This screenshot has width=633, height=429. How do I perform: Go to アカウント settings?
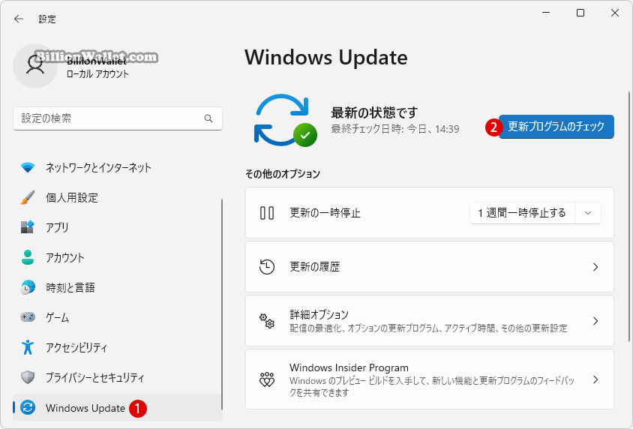[x=117, y=257]
